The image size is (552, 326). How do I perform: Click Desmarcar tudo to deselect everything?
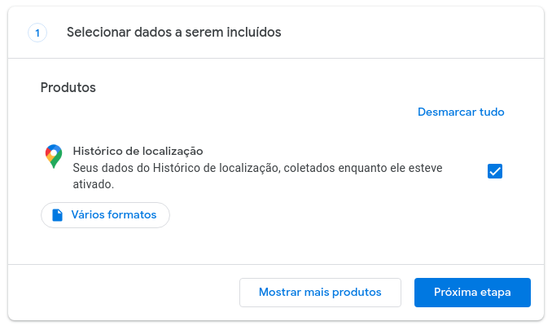pyautogui.click(x=461, y=112)
